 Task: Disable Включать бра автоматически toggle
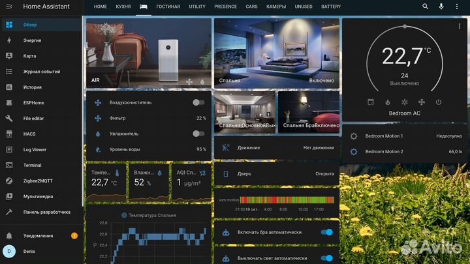click(327, 232)
